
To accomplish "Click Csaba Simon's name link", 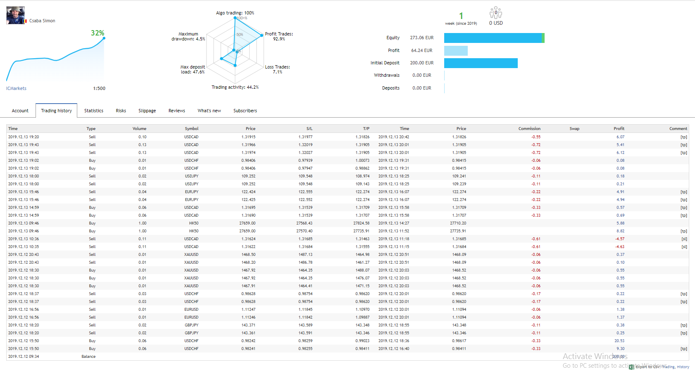I will (42, 21).
